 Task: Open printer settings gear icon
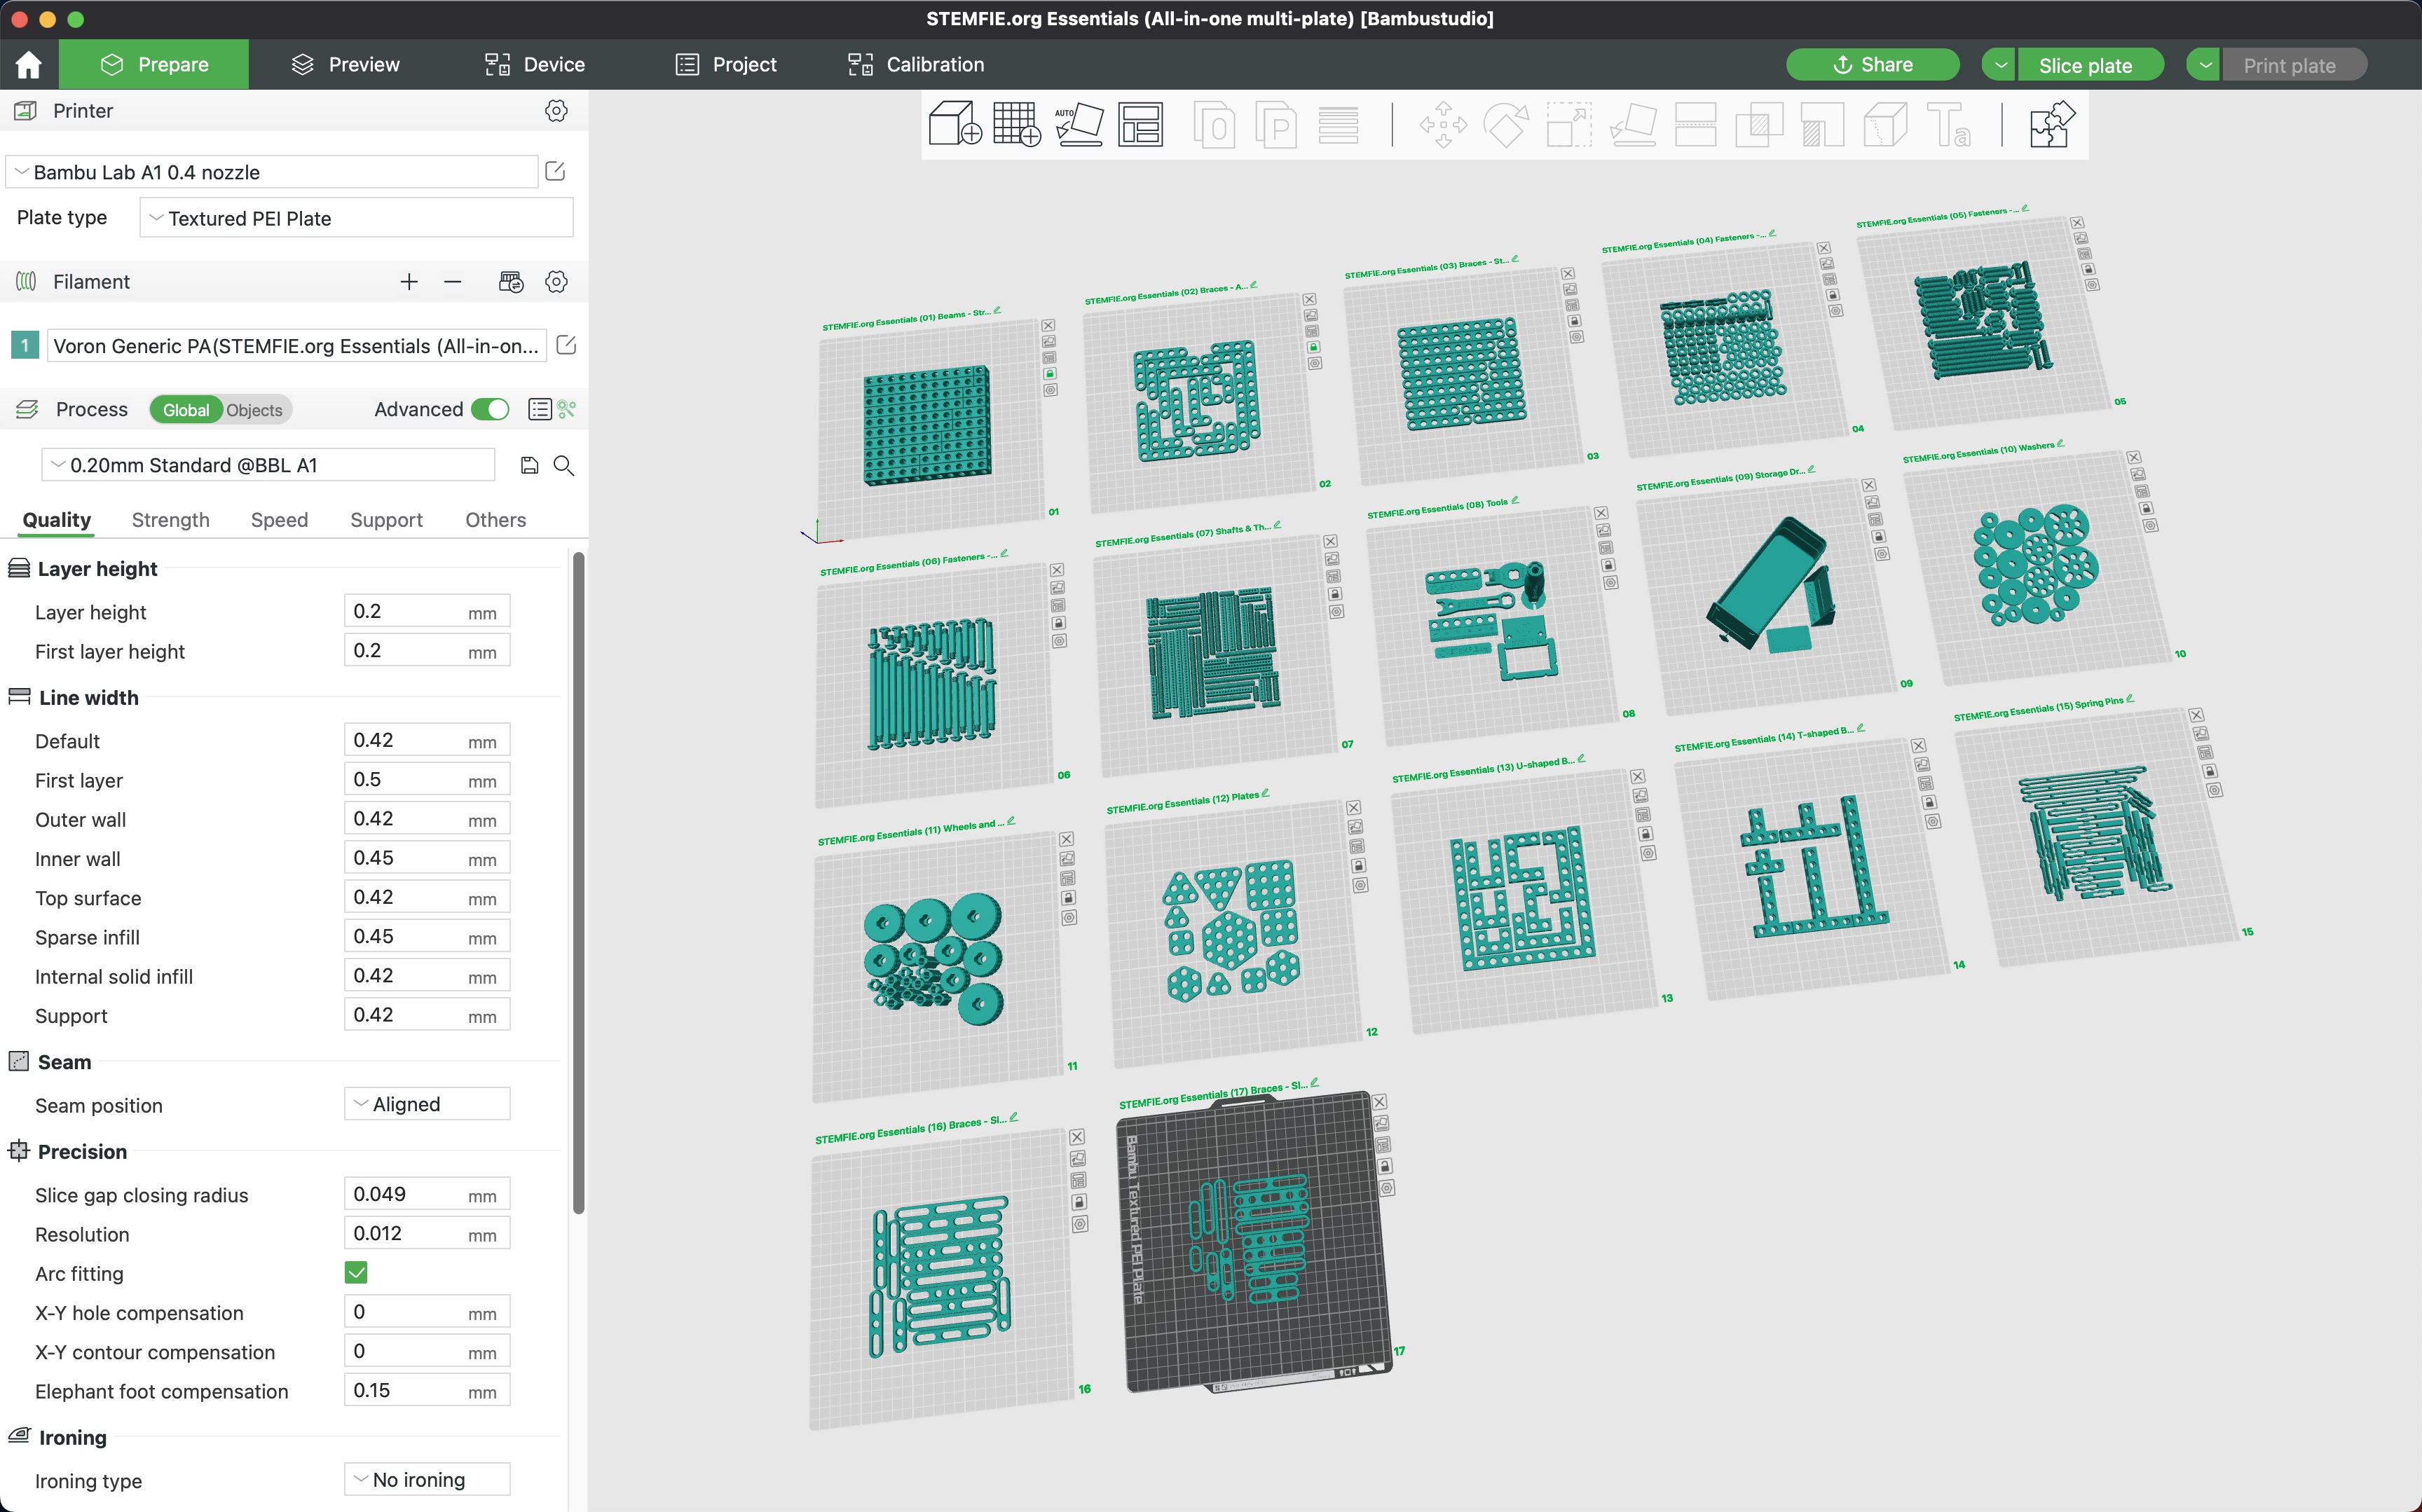point(556,111)
